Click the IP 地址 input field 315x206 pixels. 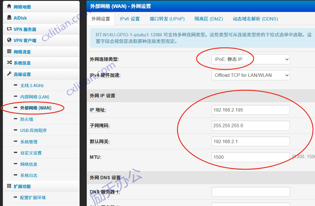(251, 110)
